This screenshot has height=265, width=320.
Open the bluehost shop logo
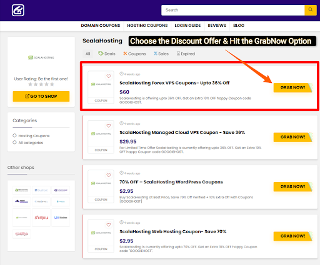tap(41, 190)
